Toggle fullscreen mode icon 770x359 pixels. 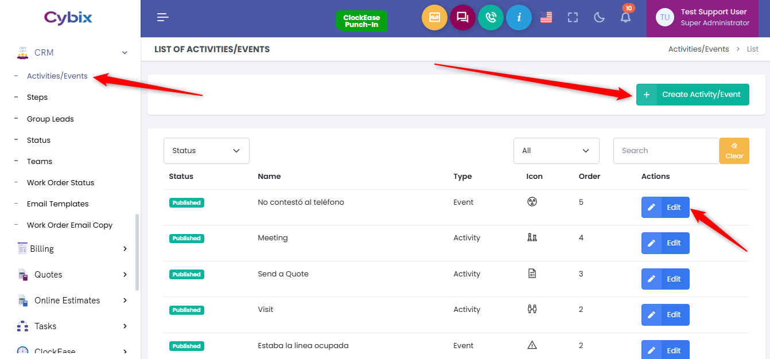(573, 17)
